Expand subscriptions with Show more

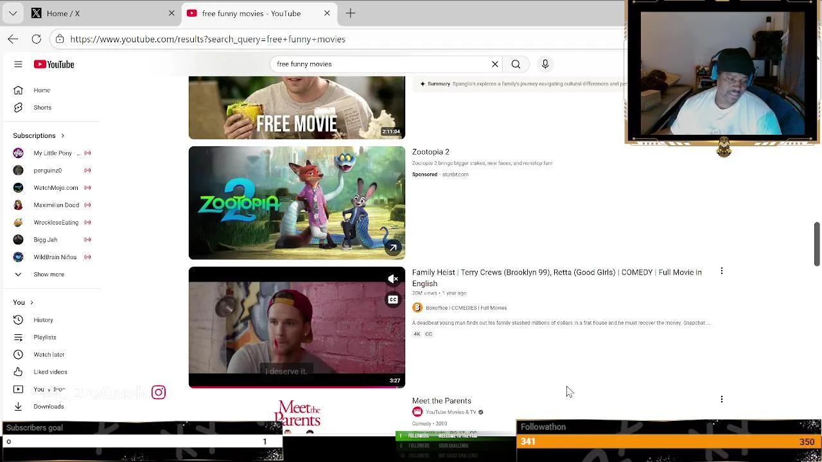49,274
